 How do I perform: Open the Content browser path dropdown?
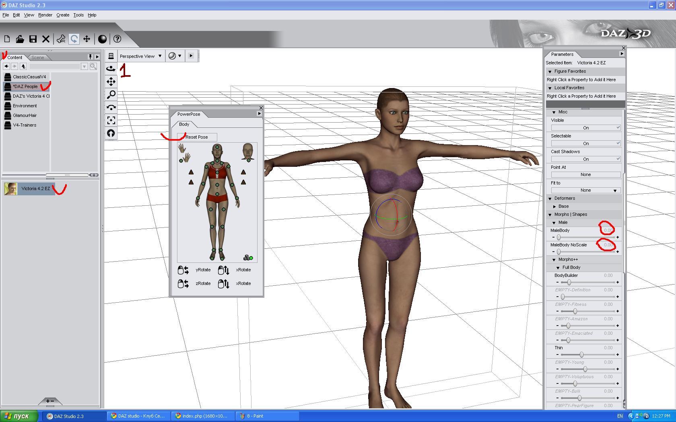pyautogui.click(x=84, y=66)
